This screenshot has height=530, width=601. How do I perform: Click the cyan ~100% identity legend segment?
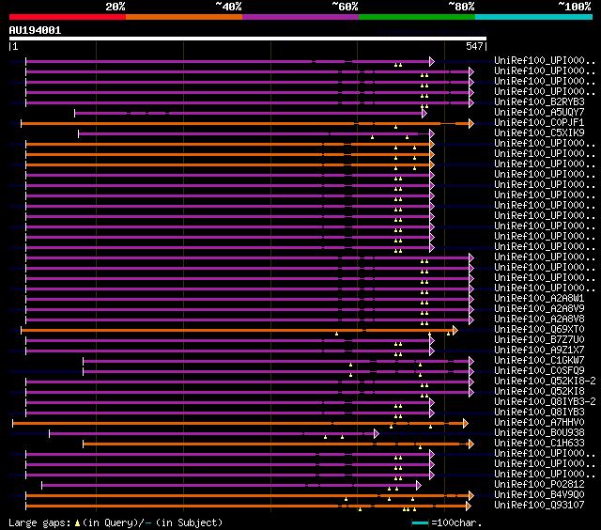pos(534,17)
